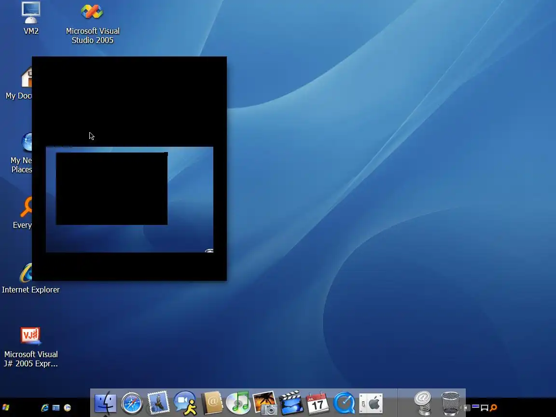Click Internet Explorer quick launch icon
Image resolution: width=556 pixels, height=417 pixels.
coord(45,408)
